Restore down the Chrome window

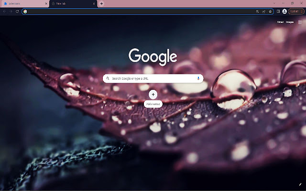pyautogui.click(x=292, y=3)
